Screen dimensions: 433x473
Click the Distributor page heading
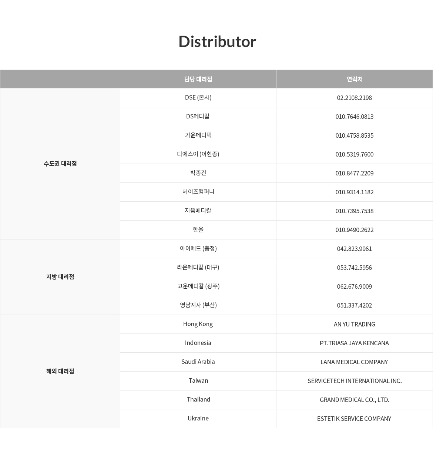point(217,41)
